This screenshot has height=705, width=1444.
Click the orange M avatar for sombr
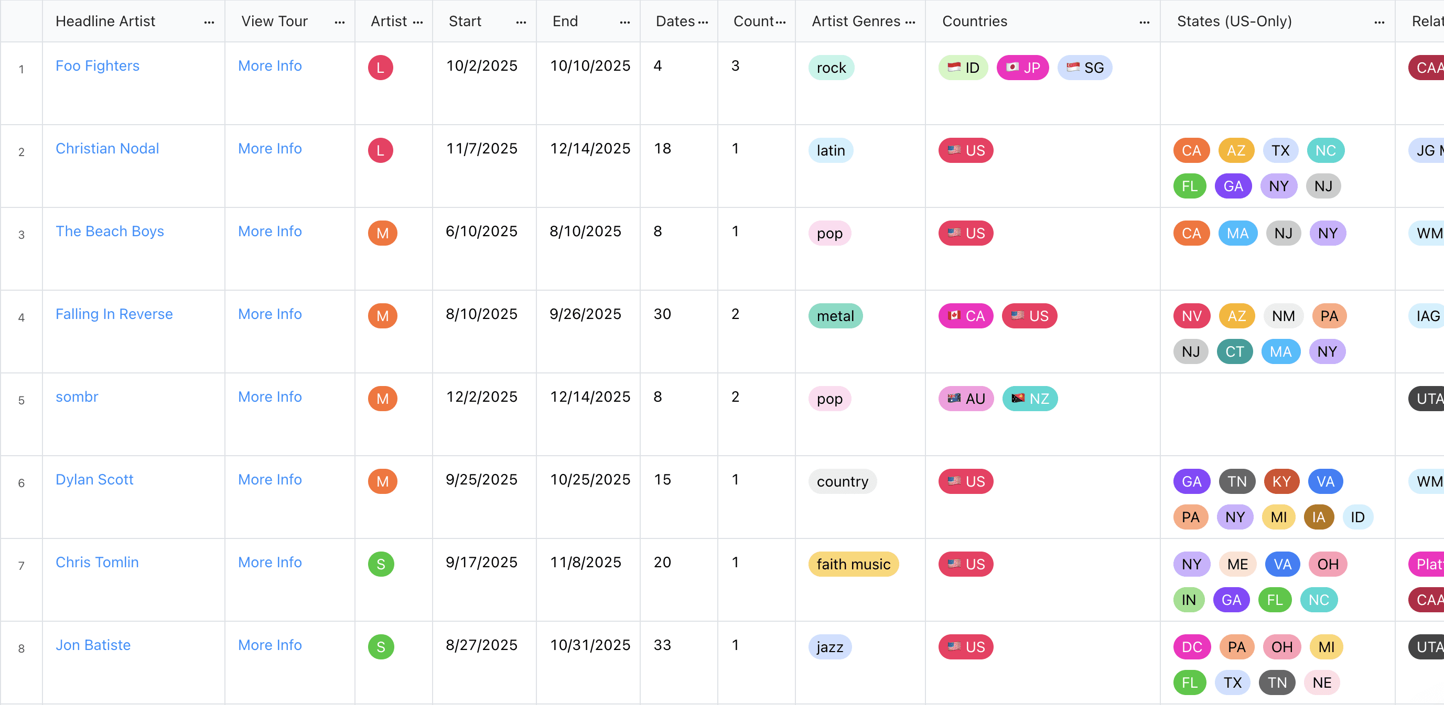[x=382, y=399]
